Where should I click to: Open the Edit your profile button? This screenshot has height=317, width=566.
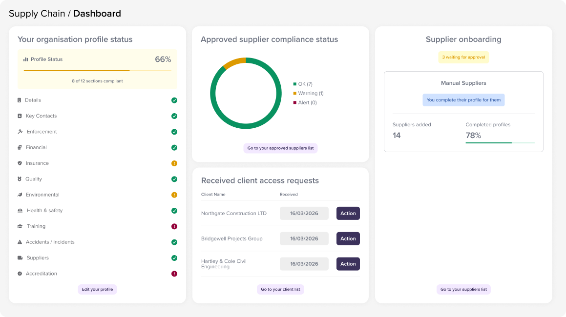pos(97,289)
